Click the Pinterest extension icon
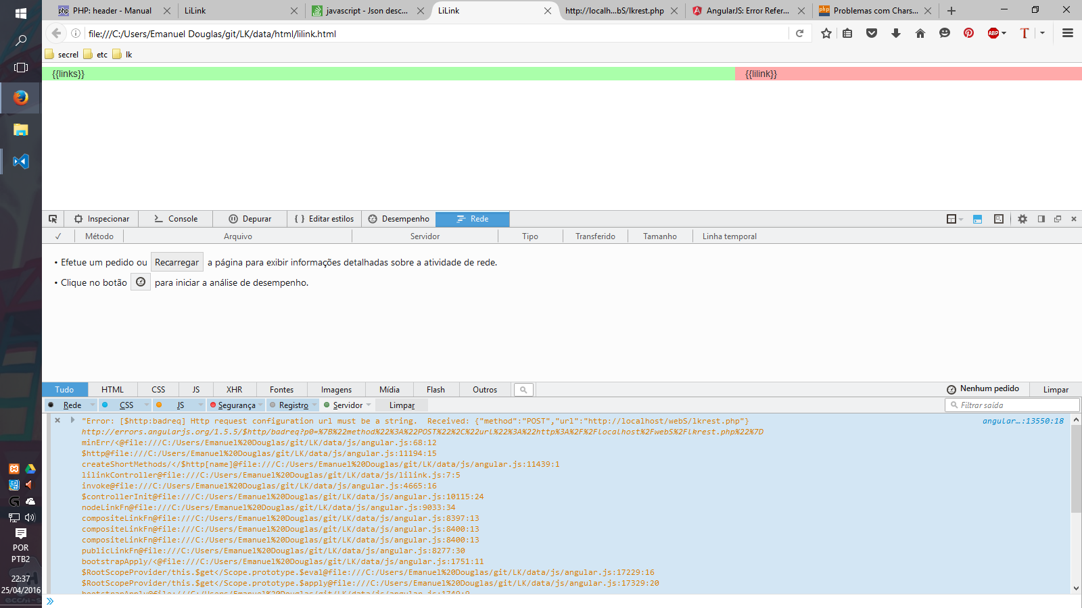The width and height of the screenshot is (1082, 608). pos(969,33)
